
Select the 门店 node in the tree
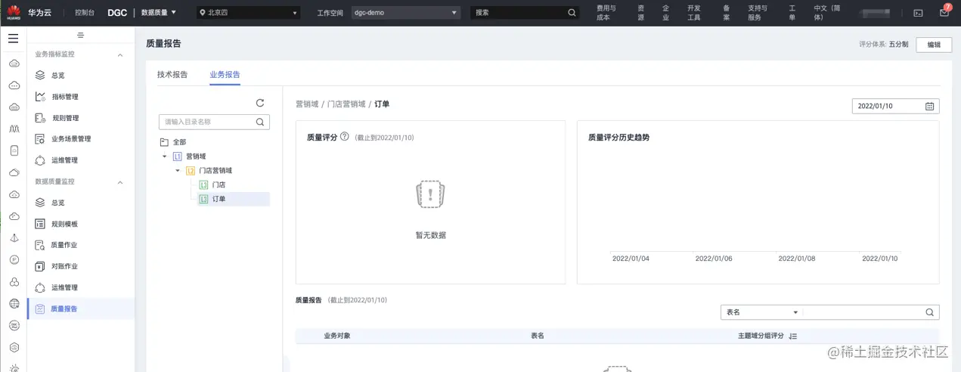[x=212, y=184]
